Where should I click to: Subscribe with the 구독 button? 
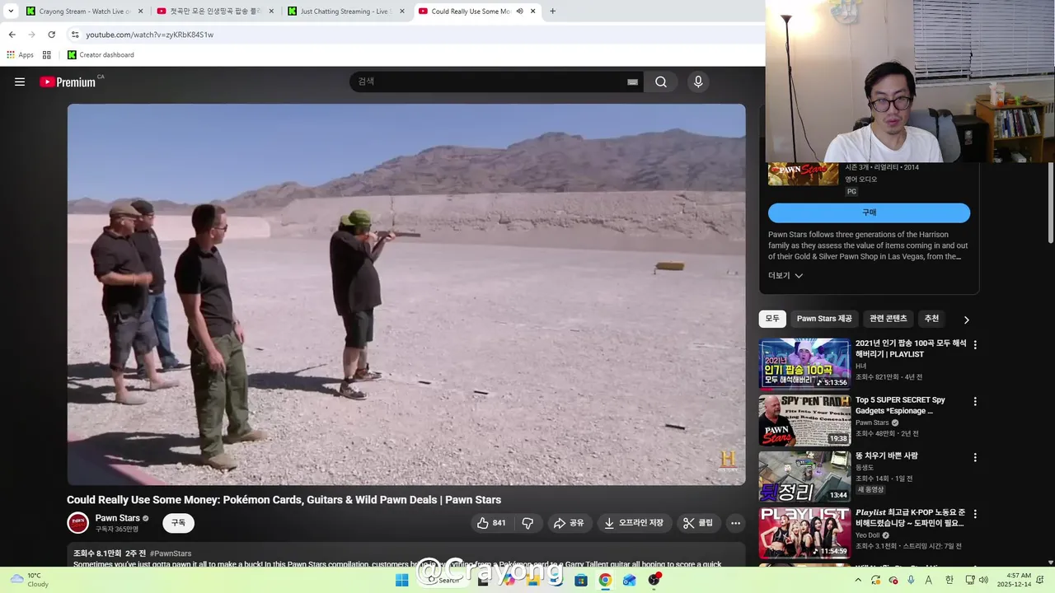click(x=178, y=523)
